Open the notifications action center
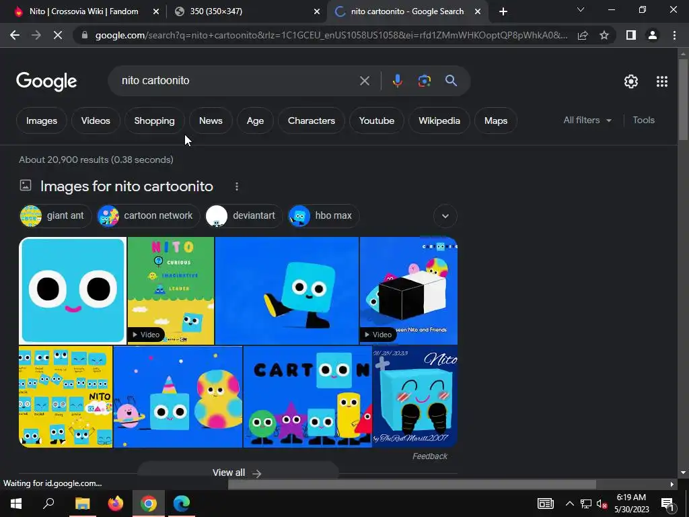 tap(667, 504)
